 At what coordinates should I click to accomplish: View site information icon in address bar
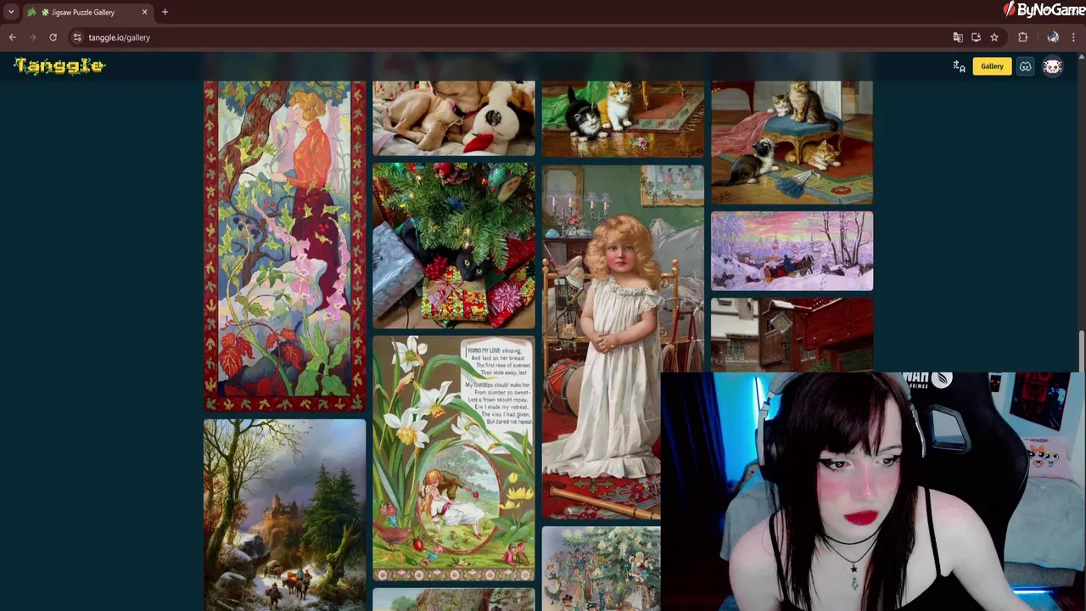77,37
